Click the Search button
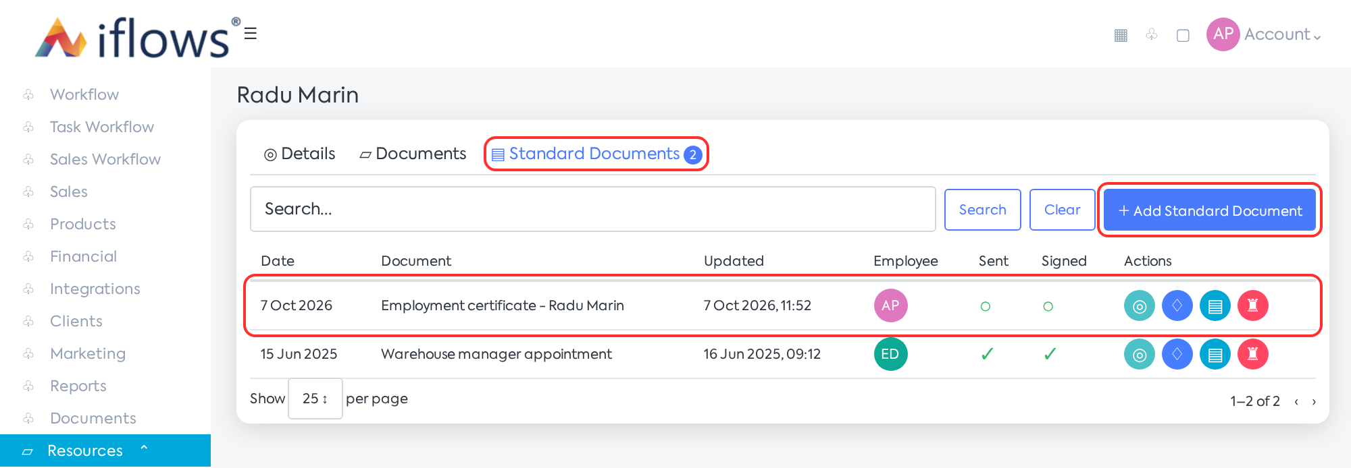Image resolution: width=1351 pixels, height=468 pixels. point(982,210)
